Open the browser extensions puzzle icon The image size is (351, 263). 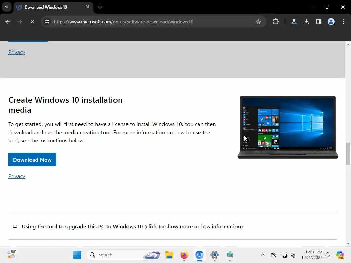coord(276,22)
